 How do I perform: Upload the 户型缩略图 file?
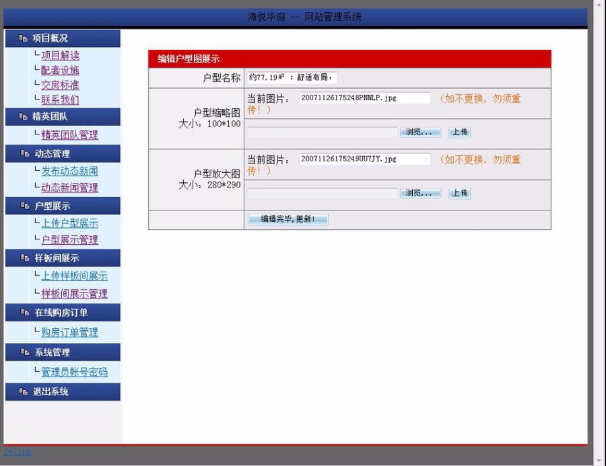[459, 132]
